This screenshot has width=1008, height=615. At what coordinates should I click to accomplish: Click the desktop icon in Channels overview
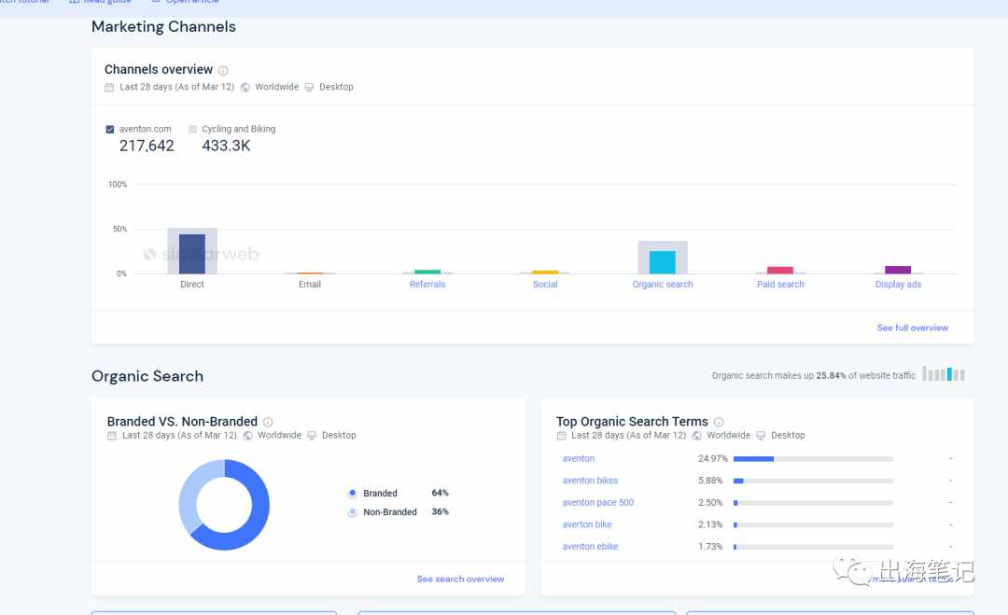point(309,88)
